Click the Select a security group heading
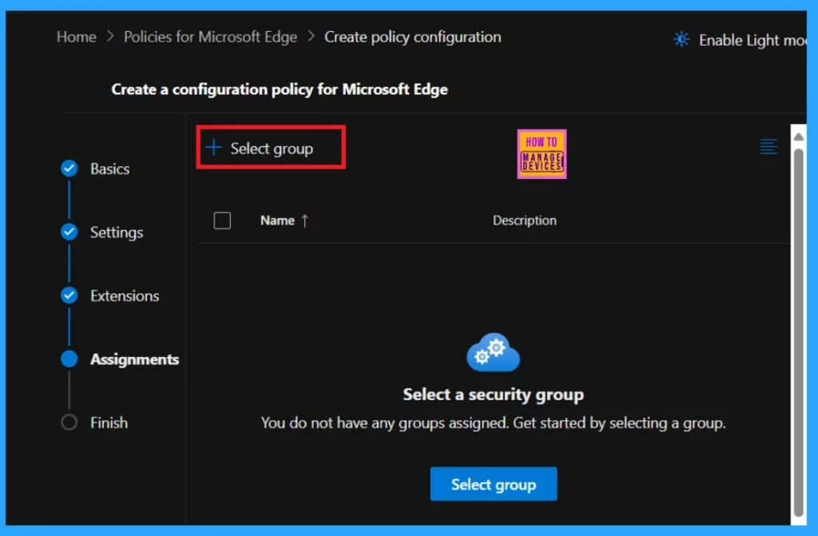 (x=493, y=394)
